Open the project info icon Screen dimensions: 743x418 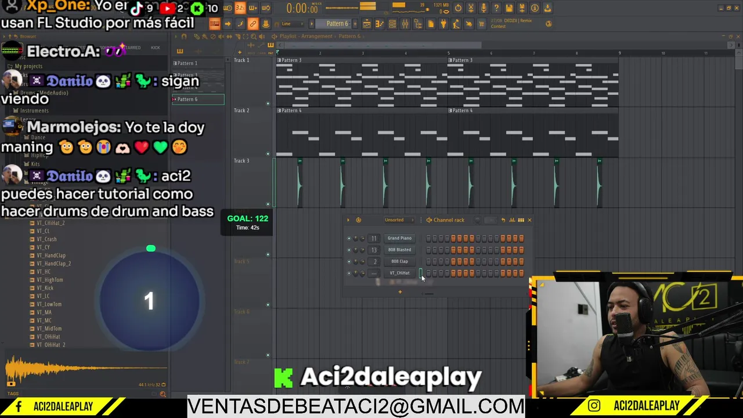(535, 8)
